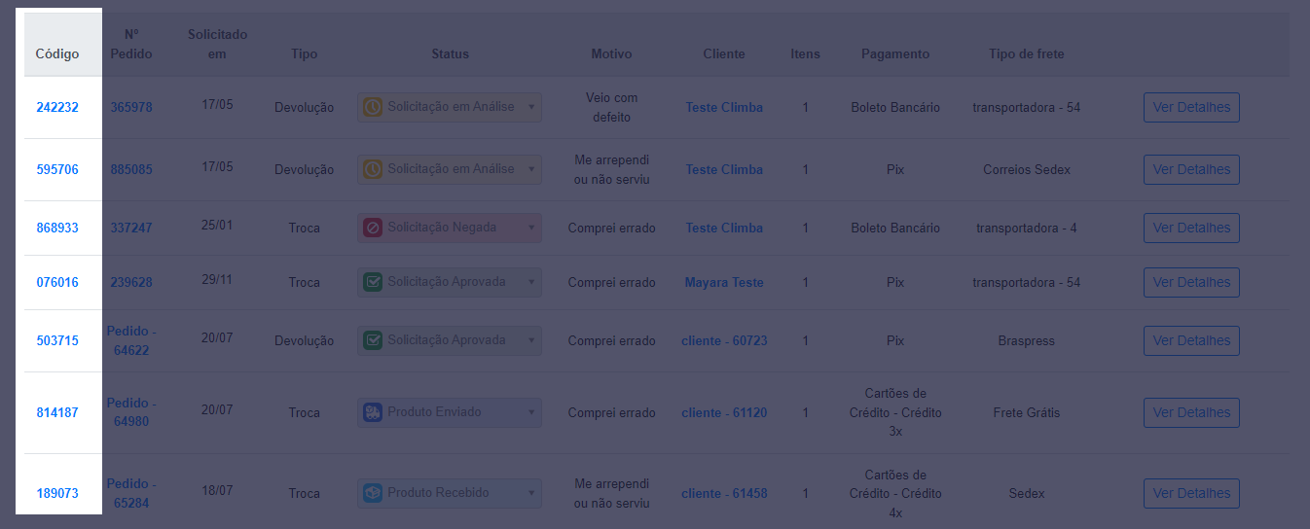Click the checkmark icon in order 239628 status
The width and height of the screenshot is (1310, 529).
[x=373, y=282]
